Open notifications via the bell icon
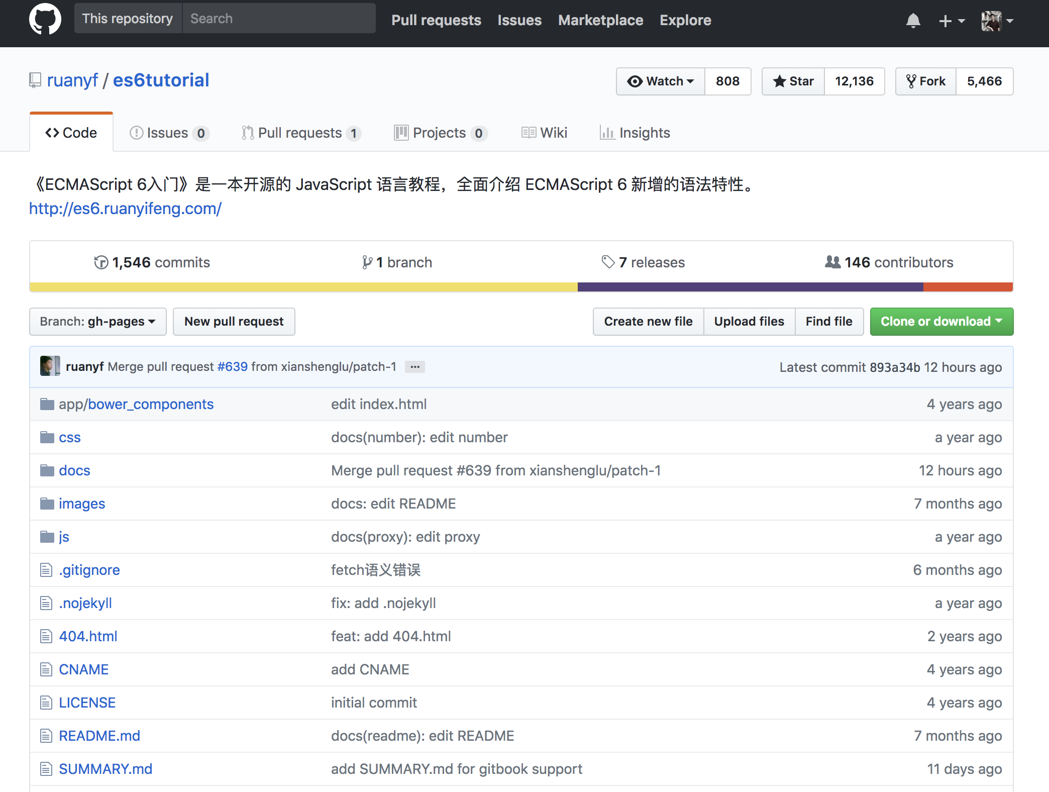Image resolution: width=1049 pixels, height=792 pixels. pyautogui.click(x=913, y=20)
